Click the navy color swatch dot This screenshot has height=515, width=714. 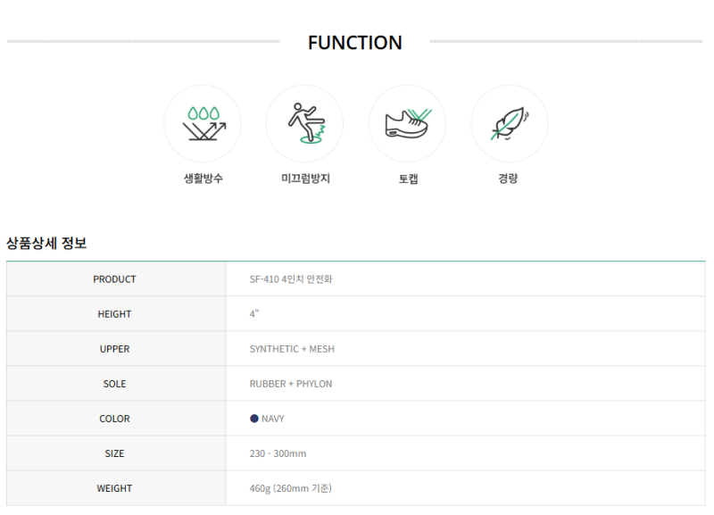(x=254, y=419)
